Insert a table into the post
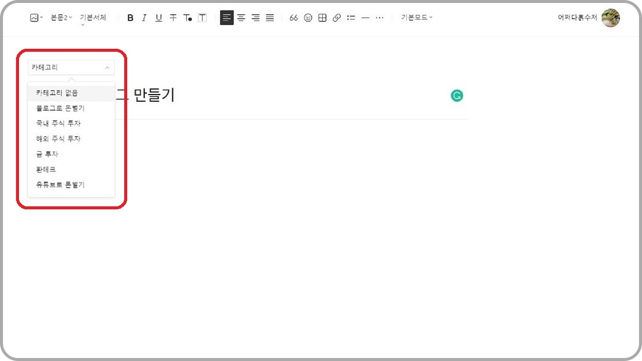The height and width of the screenshot is (361, 642). [x=322, y=18]
